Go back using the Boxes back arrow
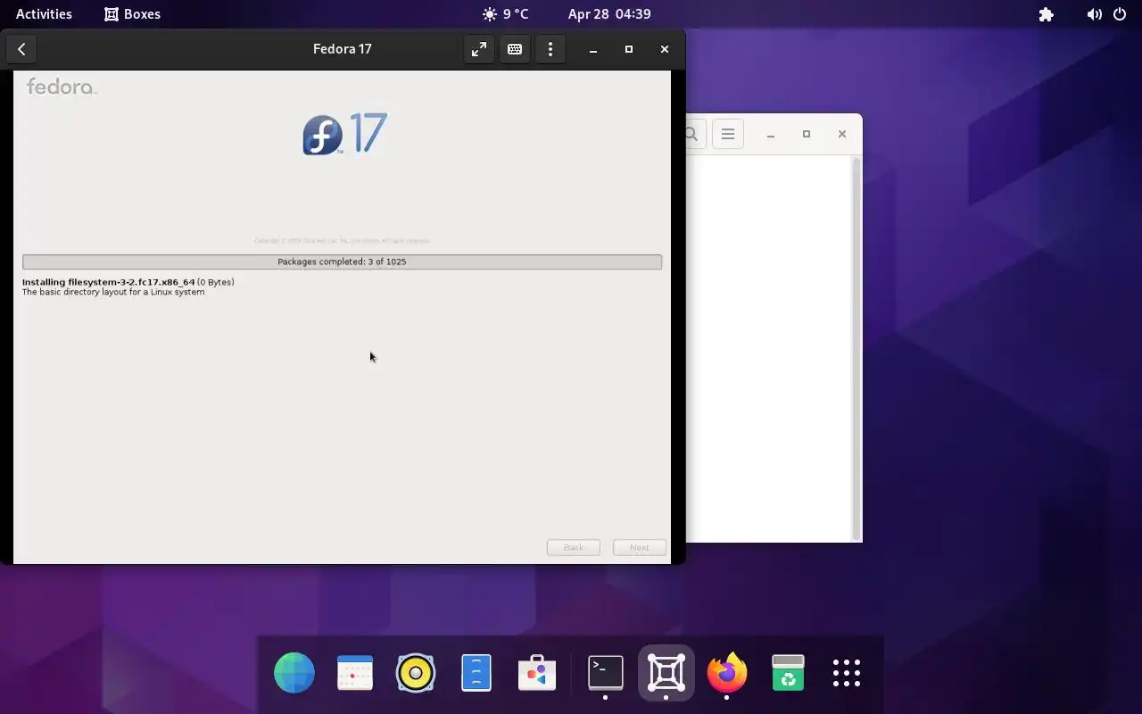 (21, 49)
